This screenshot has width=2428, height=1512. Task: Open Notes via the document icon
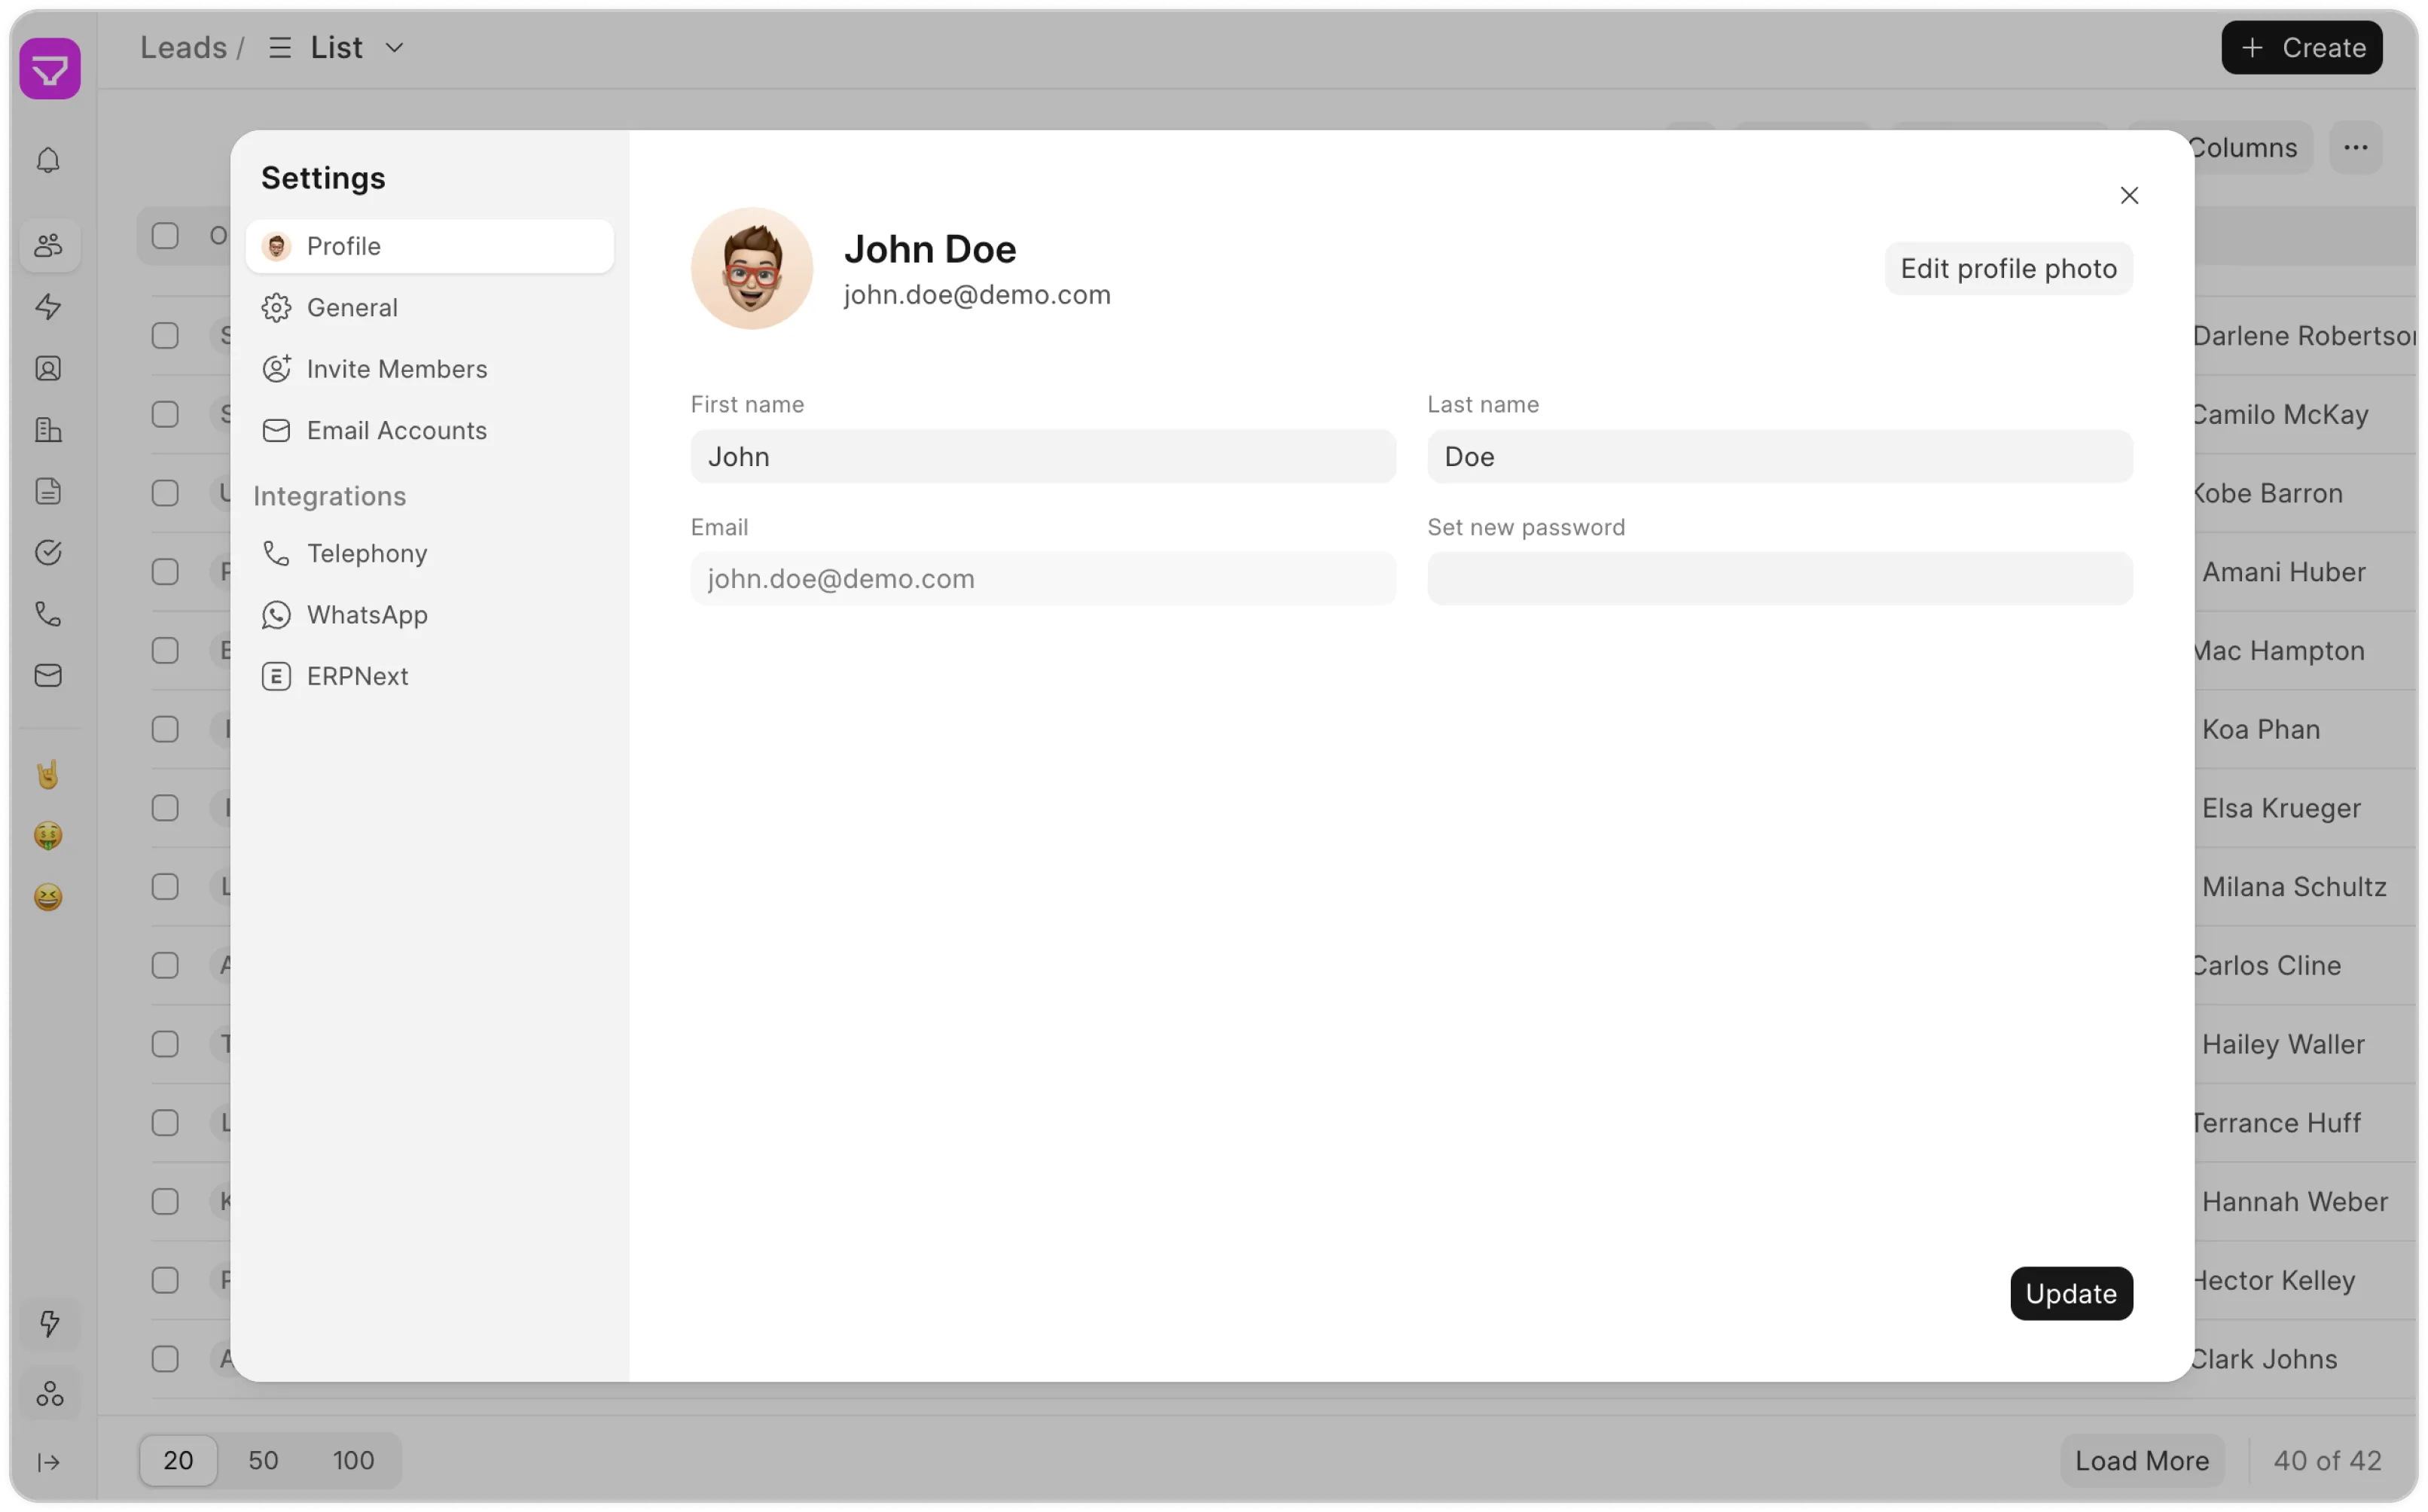48,491
